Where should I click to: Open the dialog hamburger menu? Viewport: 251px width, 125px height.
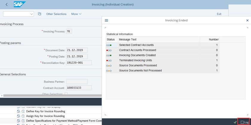tap(106, 21)
